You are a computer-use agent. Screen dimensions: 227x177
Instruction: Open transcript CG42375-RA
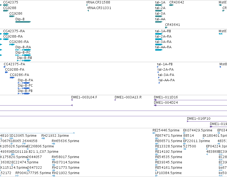(x=14, y=31)
